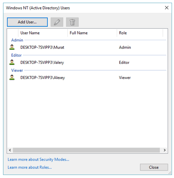Collapse the Admin group header

(17, 40)
